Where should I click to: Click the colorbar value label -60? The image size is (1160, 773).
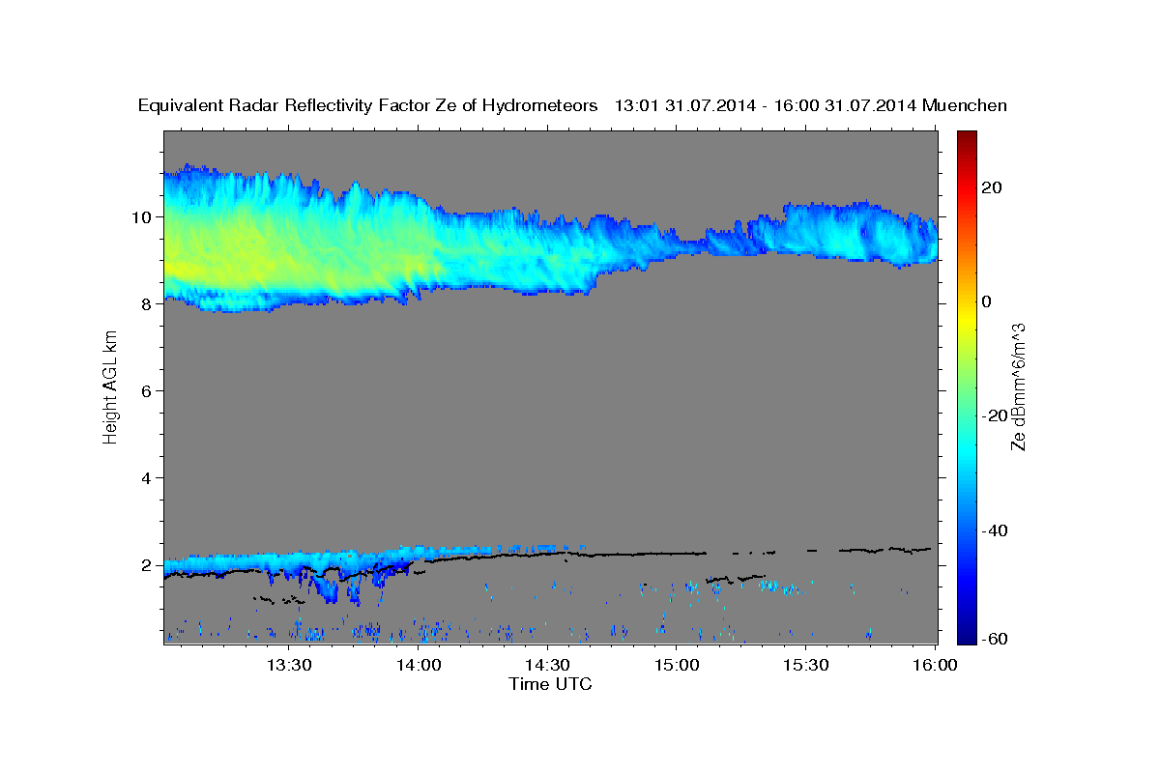click(x=995, y=639)
